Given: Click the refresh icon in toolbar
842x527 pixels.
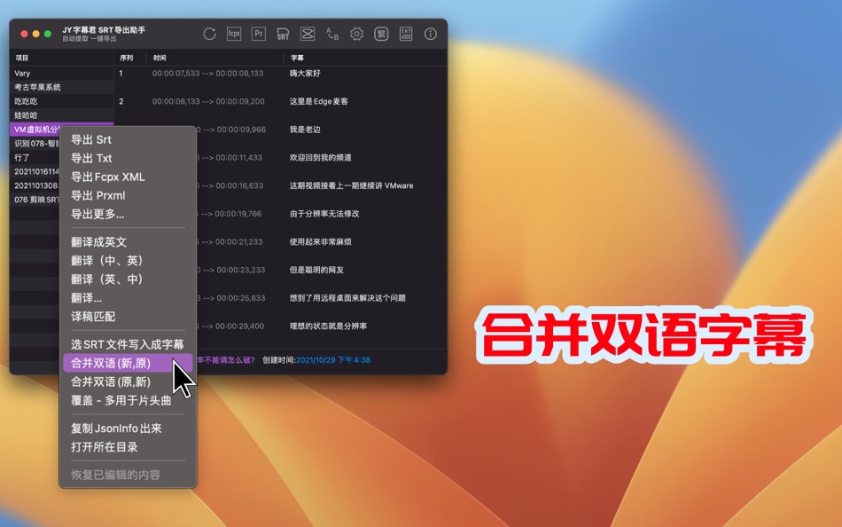Looking at the screenshot, I should coord(209,34).
